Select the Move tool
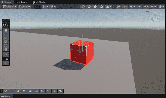 pos(6,34)
